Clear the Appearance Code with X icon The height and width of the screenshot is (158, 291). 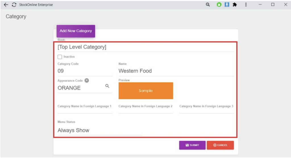[x=87, y=80]
